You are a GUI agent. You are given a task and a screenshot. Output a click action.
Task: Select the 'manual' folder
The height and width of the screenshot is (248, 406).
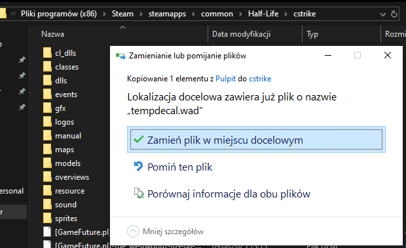68,136
